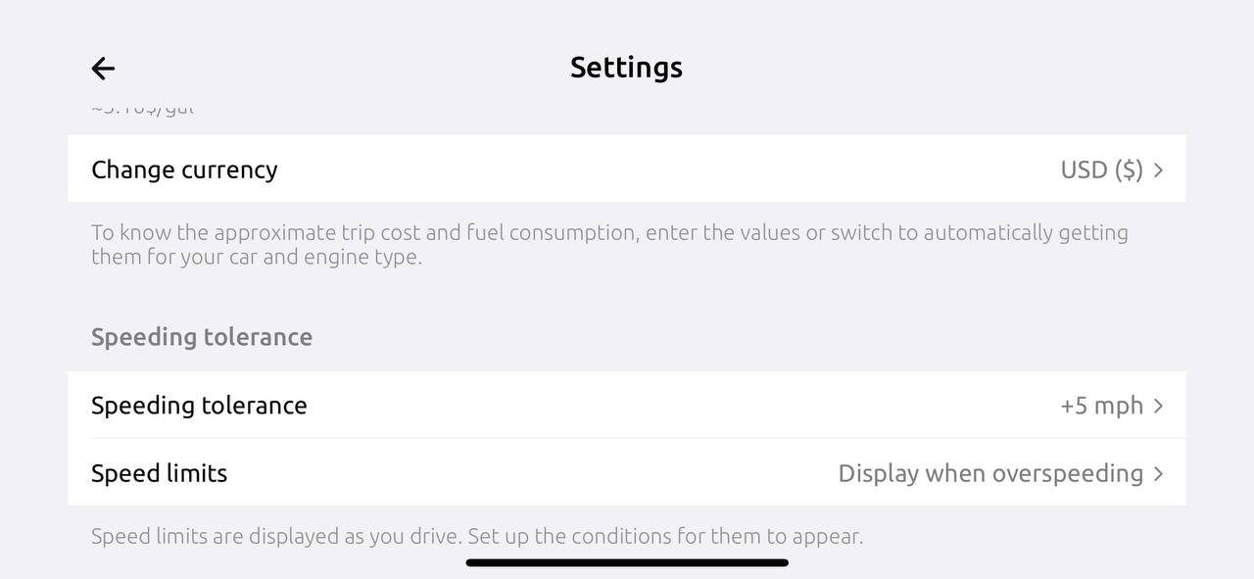Open the Speeding tolerance row label
Image resolution: width=1254 pixels, height=579 pixels.
pyautogui.click(x=199, y=406)
